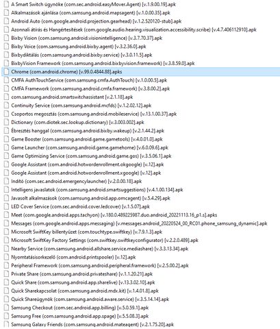The height and width of the screenshot is (329, 280).
Task: Click the file icon beside Dictionary apk
Action: tap(7, 123)
